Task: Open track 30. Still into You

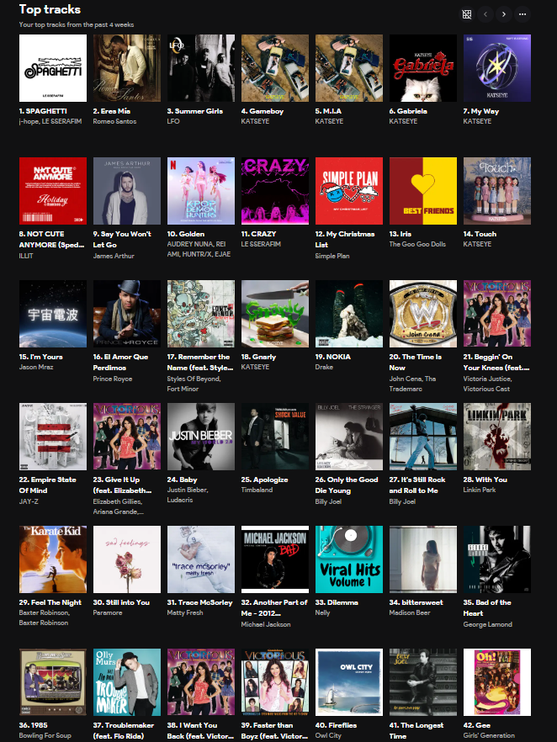Action: tap(121, 602)
